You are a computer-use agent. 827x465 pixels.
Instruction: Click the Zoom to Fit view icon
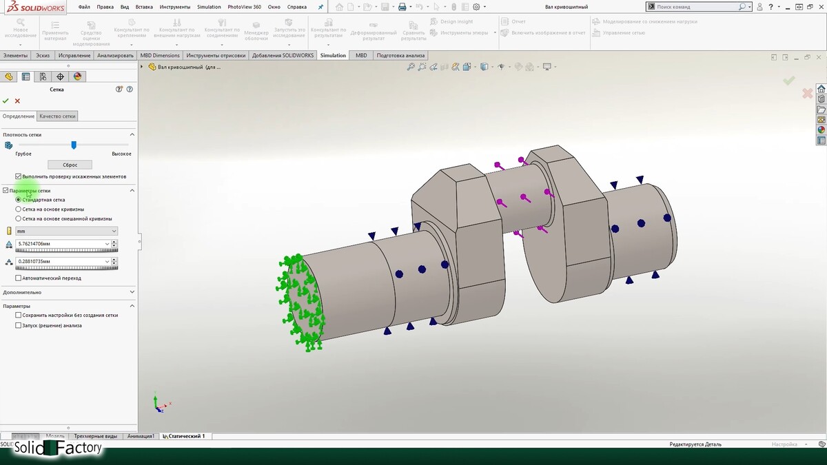coord(411,67)
